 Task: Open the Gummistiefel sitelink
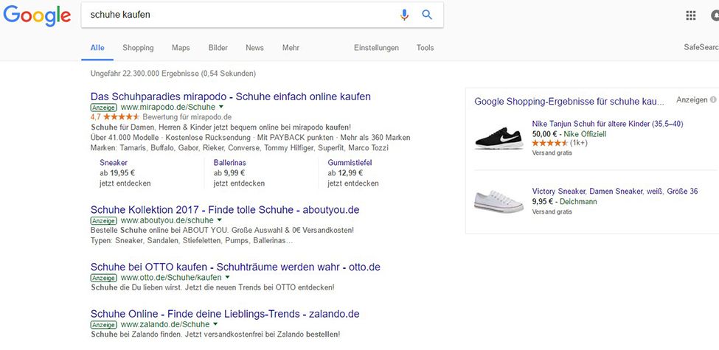(350, 163)
